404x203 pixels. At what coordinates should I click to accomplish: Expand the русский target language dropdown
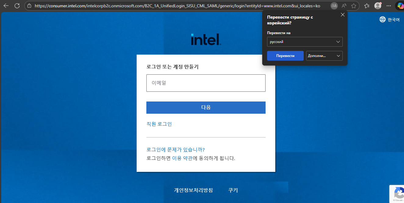point(305,42)
